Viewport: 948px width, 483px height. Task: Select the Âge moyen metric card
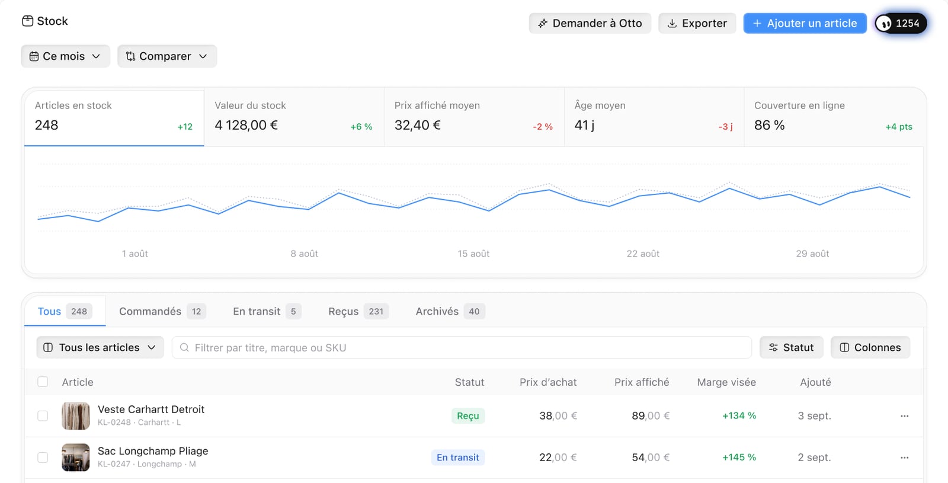click(x=654, y=117)
